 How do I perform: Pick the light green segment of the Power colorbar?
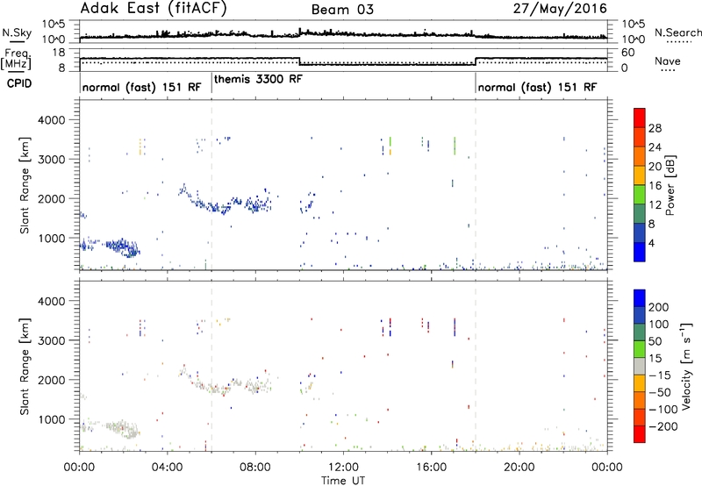(640, 195)
